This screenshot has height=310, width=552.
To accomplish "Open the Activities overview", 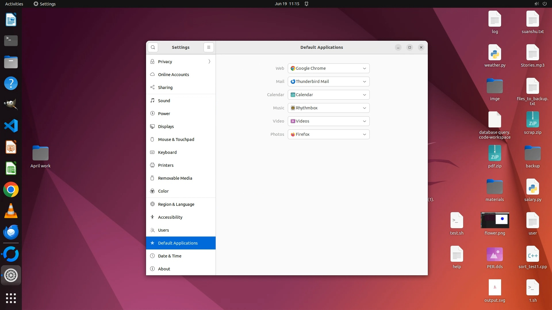I will tap(14, 4).
